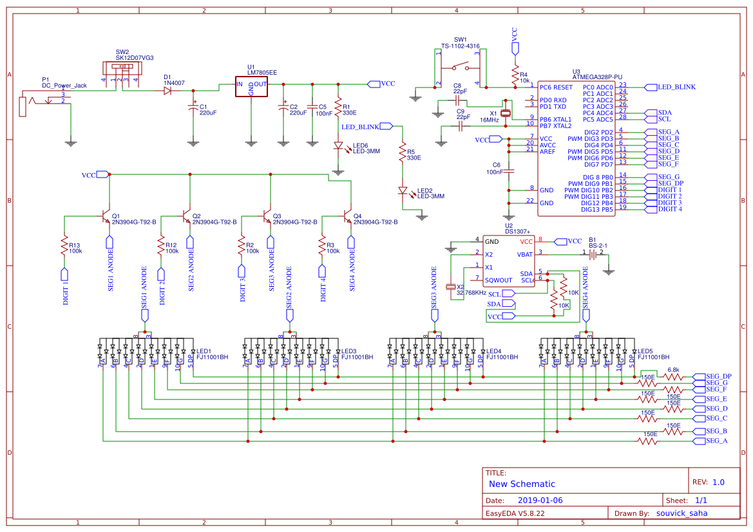
Task: Click the DIGIT 4 net flag at ATmega pin 19
Action: pos(663,209)
